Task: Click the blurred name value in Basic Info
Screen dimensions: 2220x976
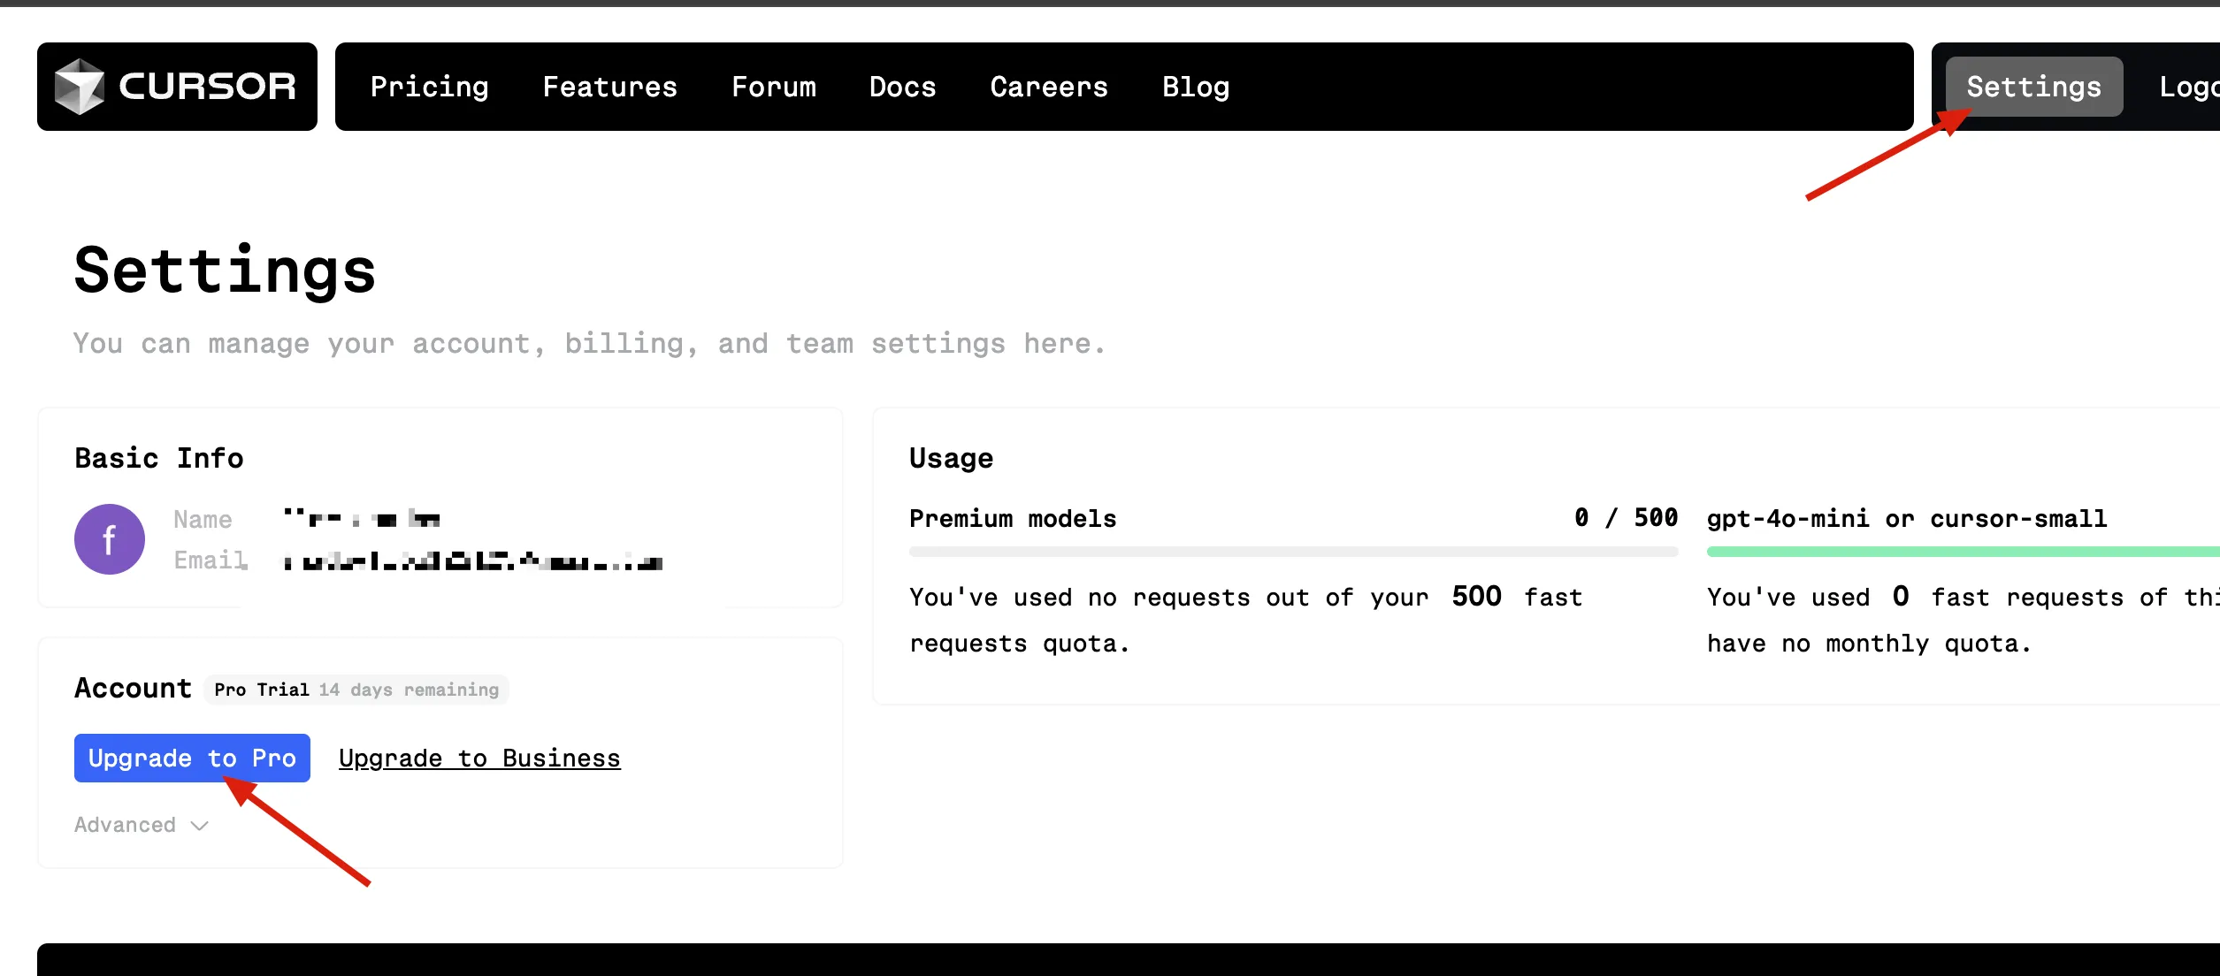Action: pos(362,519)
